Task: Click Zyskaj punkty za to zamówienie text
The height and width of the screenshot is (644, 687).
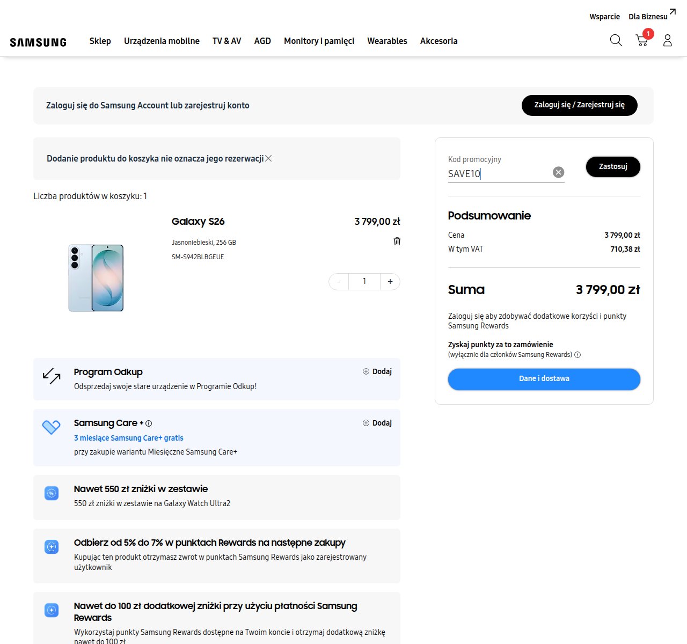Action: pyautogui.click(x=501, y=345)
